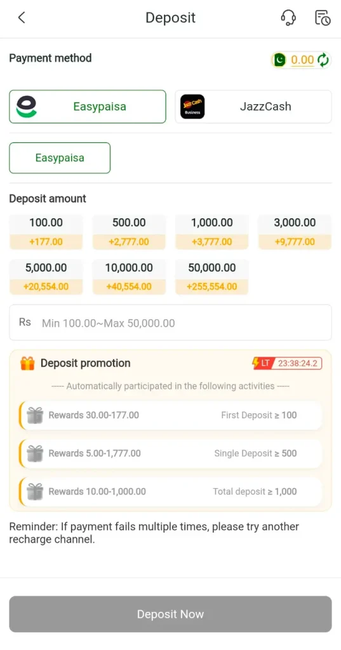Select JazzCash payment method
The height and width of the screenshot is (650, 341).
coord(253,107)
